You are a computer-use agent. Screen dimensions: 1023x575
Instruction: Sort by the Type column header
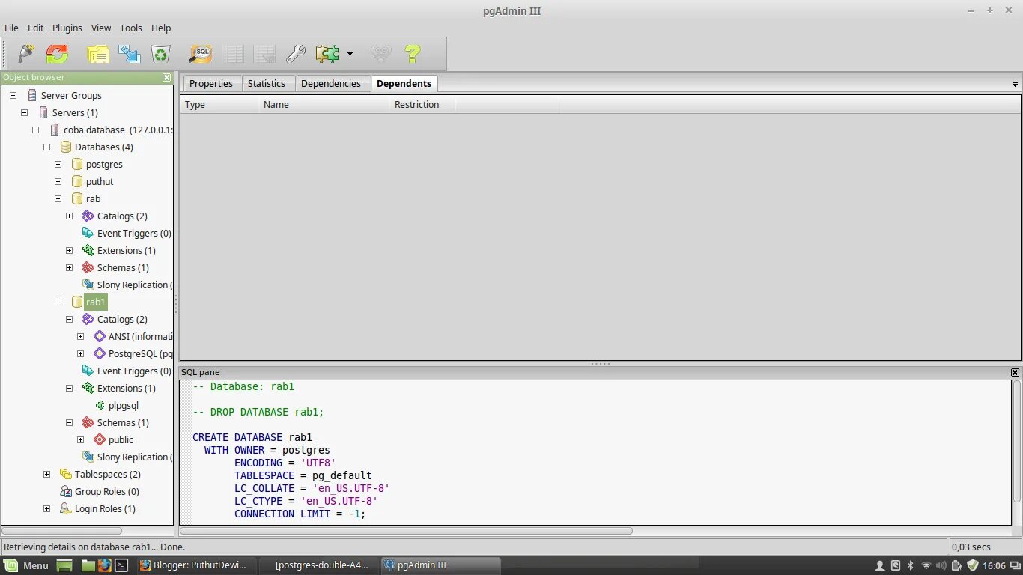[219, 104]
